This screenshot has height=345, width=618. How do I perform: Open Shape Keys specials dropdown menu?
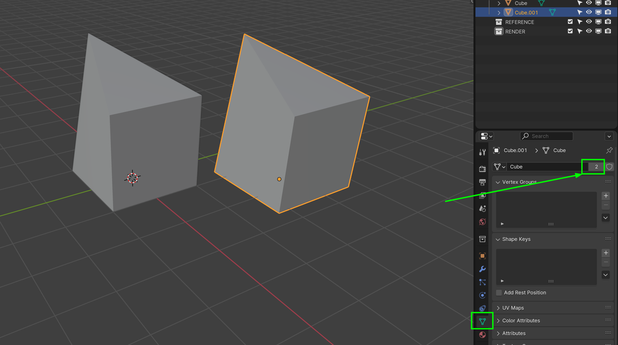click(606, 275)
